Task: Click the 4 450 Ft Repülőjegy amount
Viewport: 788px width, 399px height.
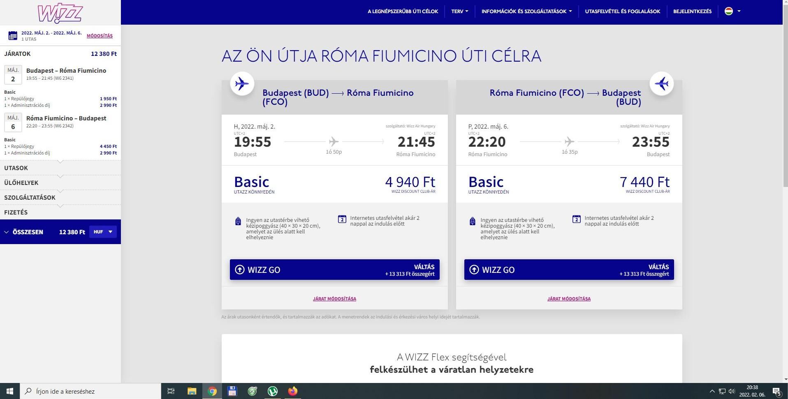Action: [x=108, y=146]
